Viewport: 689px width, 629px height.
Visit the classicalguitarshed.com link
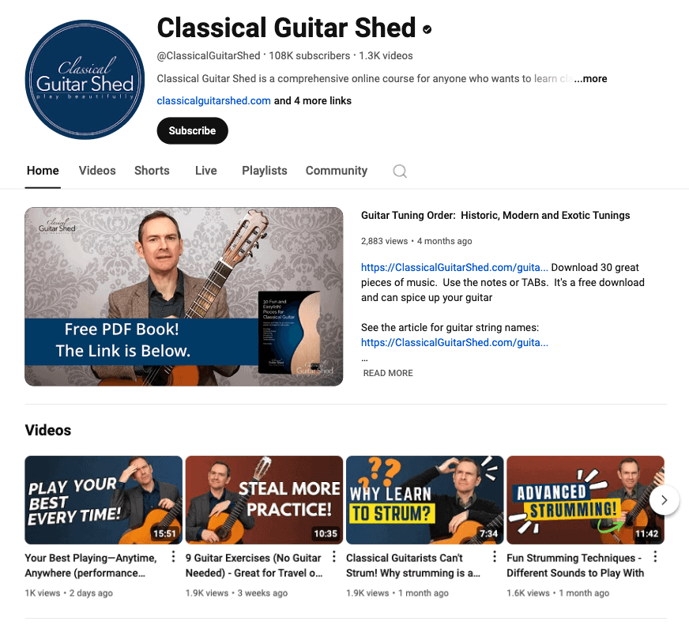point(213,100)
